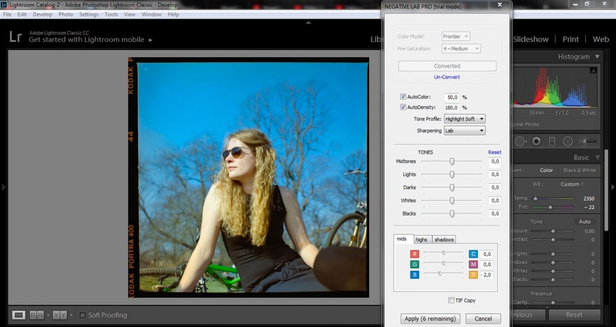
Task: Enable Soft Proofing checkbox
Action: pos(82,315)
